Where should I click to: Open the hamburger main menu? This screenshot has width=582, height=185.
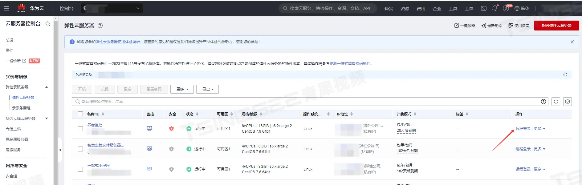tap(6, 8)
